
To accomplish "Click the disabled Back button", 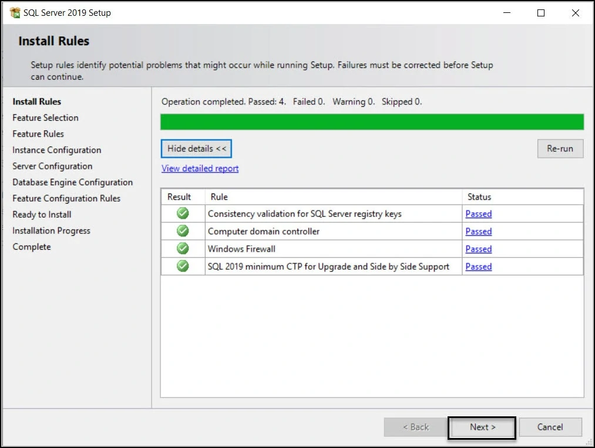I will (x=415, y=427).
